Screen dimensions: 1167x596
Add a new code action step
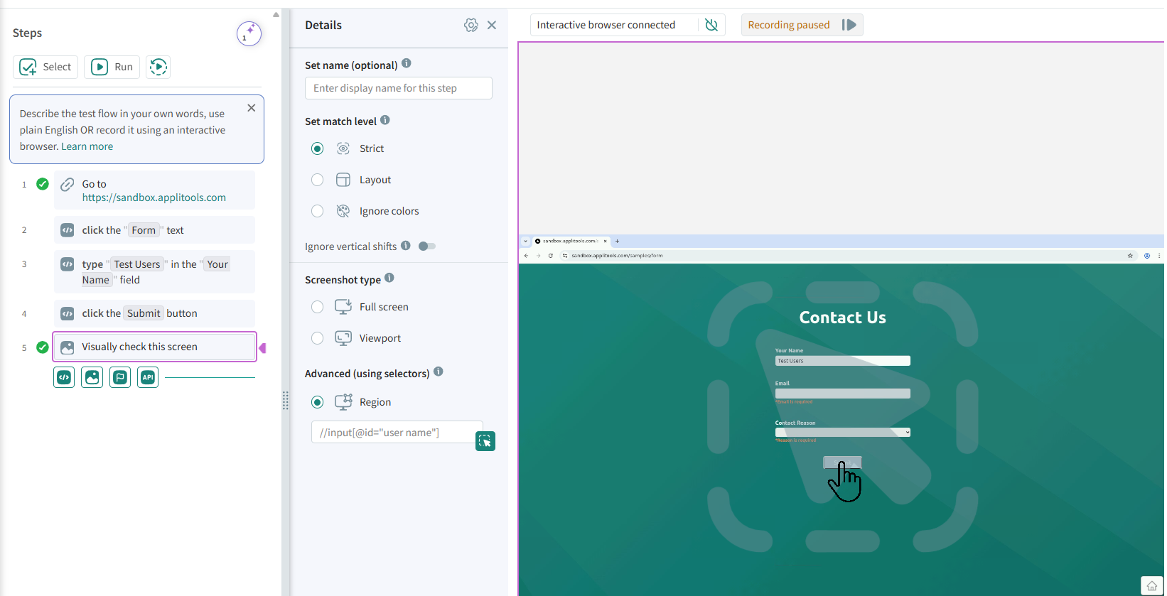coord(64,377)
